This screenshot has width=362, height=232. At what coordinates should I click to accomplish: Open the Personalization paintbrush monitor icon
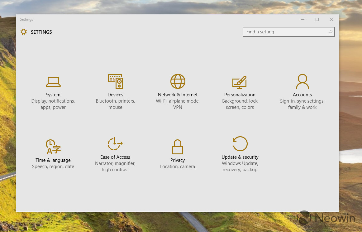240,82
